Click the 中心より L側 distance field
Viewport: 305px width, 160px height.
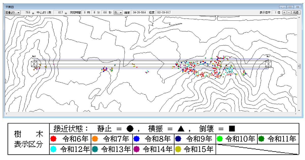point(60,12)
